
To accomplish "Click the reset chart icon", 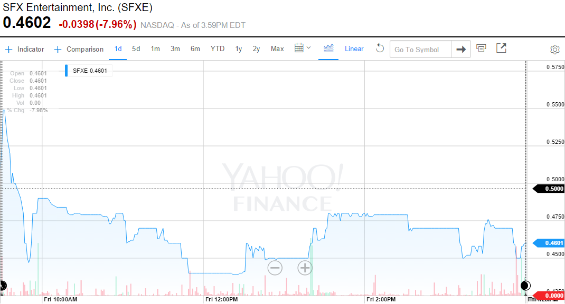I will [380, 48].
